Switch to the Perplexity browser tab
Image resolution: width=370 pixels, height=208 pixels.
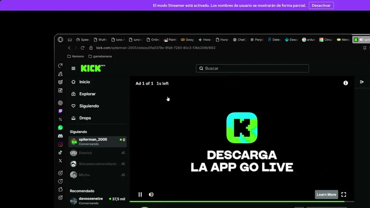coord(257,40)
